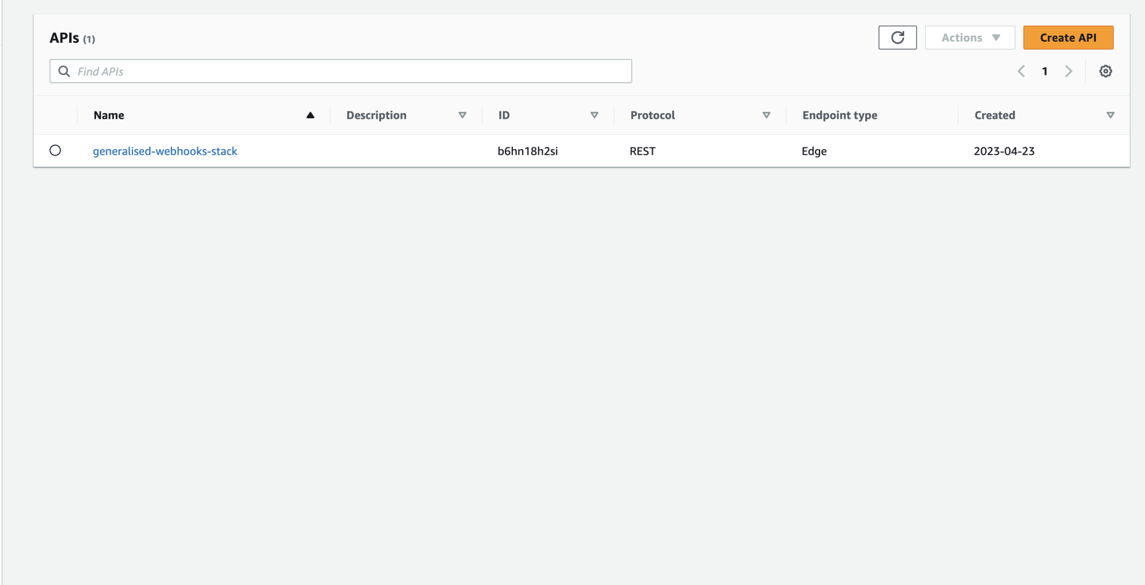The height and width of the screenshot is (585, 1145).
Task: Sort by Description using its arrow
Action: pos(462,115)
